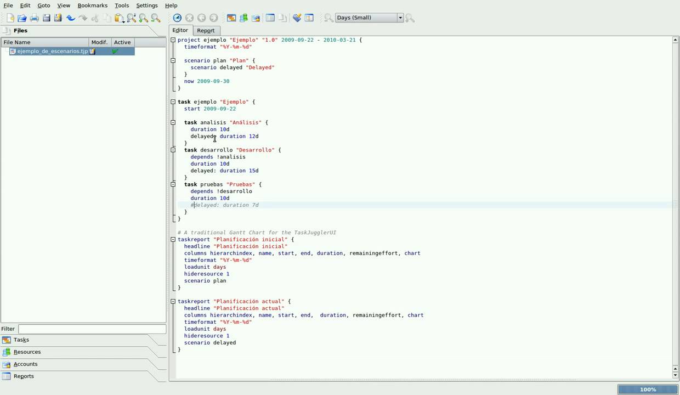Switch to the Report tab

(206, 31)
